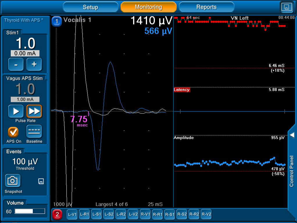297x223 pixels.
Task: Click the 100 µV event threshold value
Action: 25,161
